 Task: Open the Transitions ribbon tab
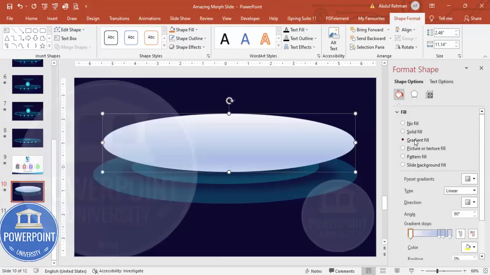(119, 18)
